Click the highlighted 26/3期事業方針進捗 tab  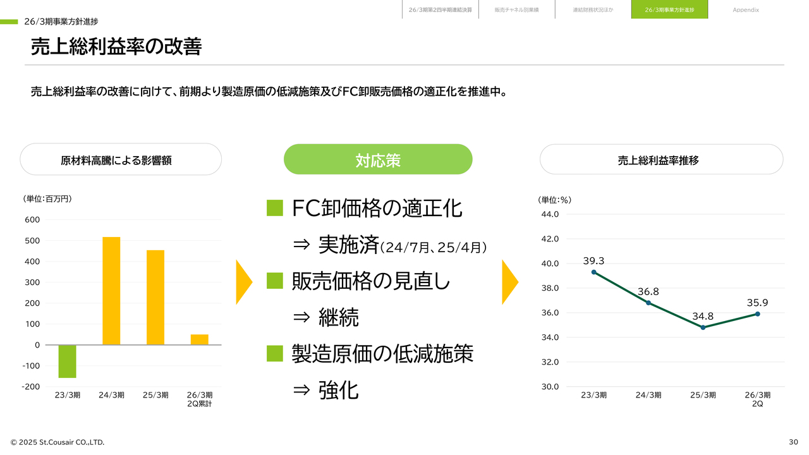coord(669,10)
